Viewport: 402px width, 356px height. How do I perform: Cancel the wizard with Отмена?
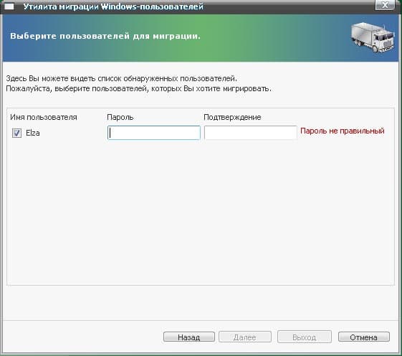[x=364, y=337]
